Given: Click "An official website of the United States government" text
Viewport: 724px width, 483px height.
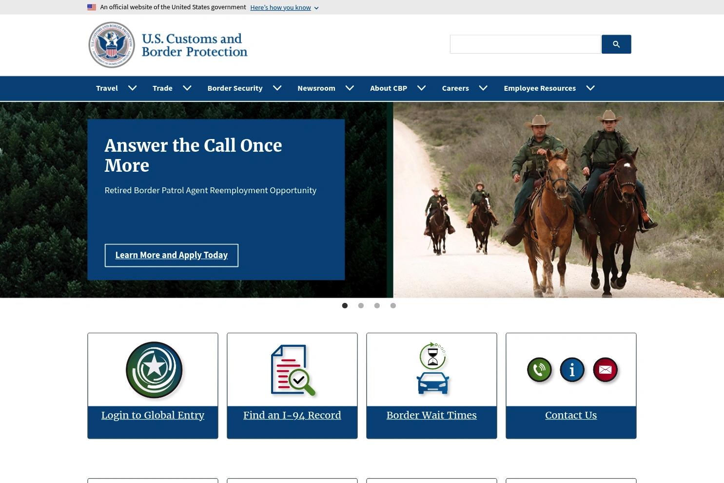Looking at the screenshot, I should click(x=173, y=7).
